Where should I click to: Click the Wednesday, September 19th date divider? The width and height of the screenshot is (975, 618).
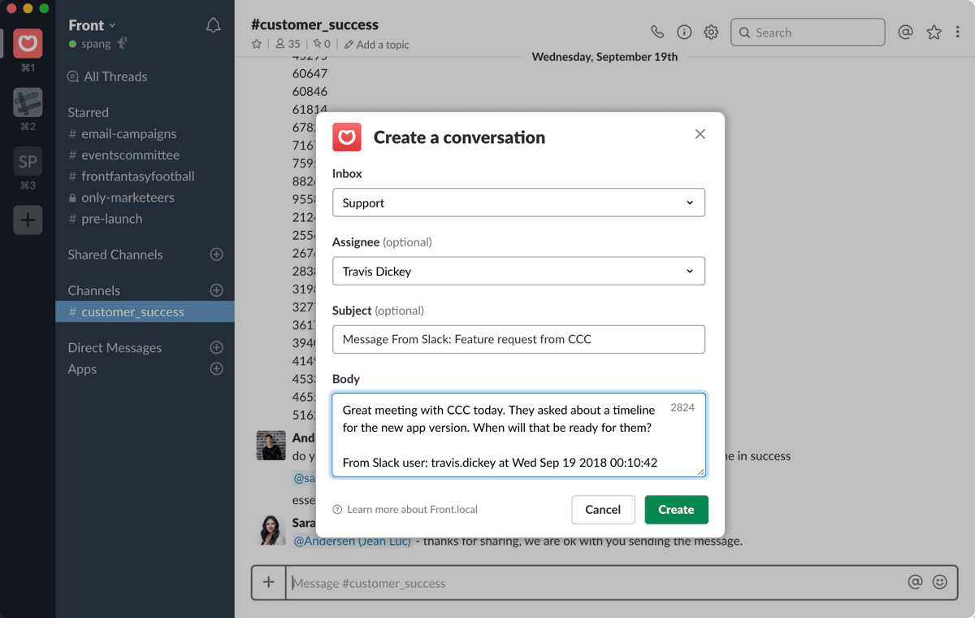pyautogui.click(x=604, y=57)
